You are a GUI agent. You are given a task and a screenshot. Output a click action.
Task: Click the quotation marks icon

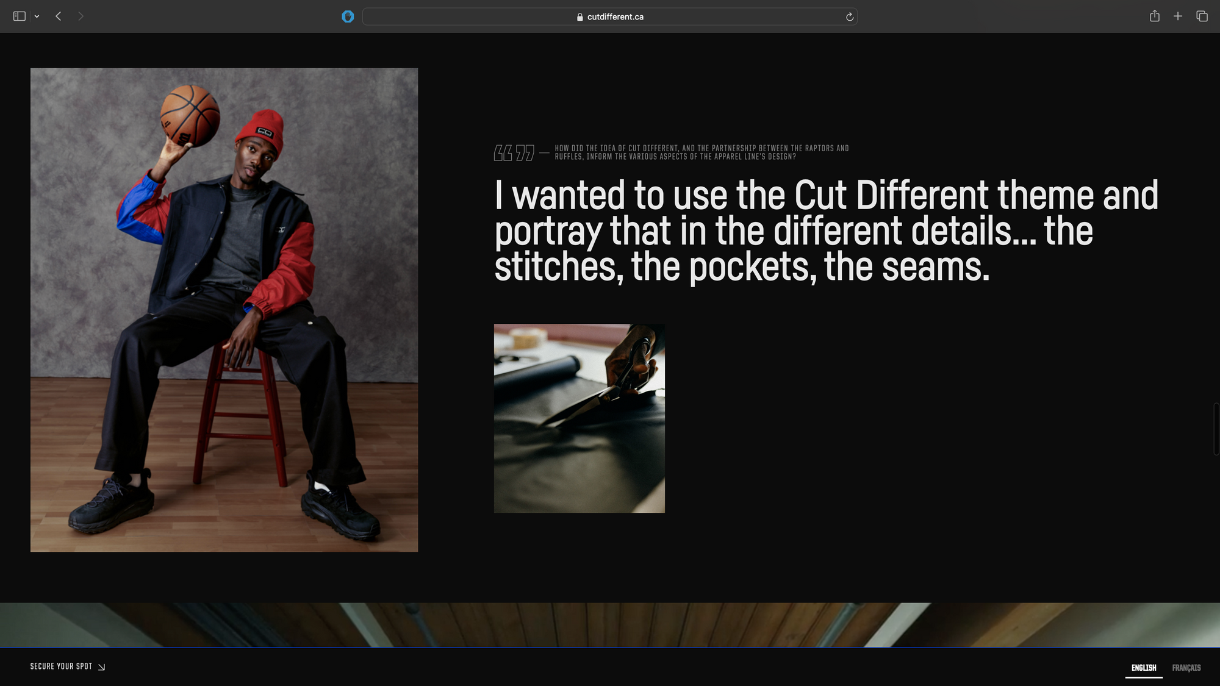514,153
